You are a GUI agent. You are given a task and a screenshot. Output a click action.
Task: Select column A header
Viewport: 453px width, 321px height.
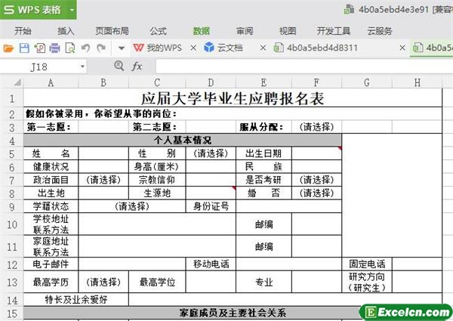[x=51, y=83]
